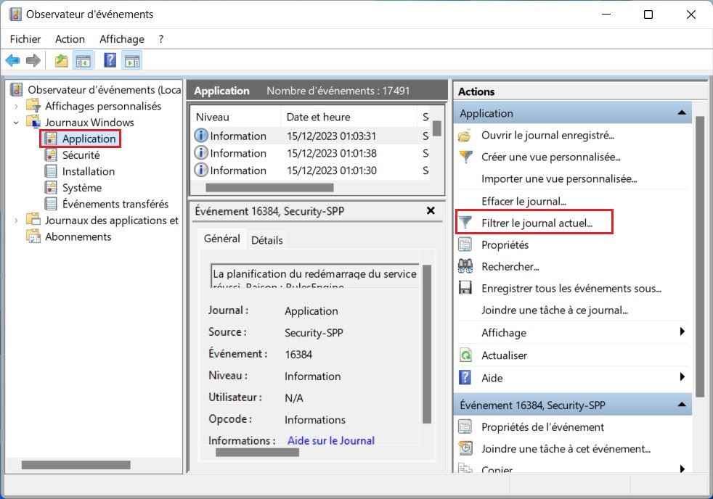Click the green Actualiser refresh icon
This screenshot has width=713, height=499.
pyautogui.click(x=465, y=355)
